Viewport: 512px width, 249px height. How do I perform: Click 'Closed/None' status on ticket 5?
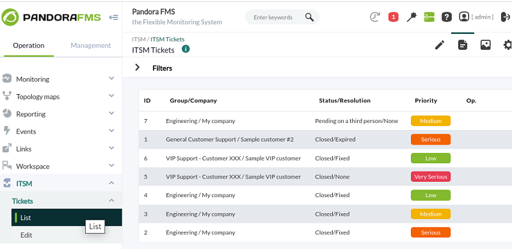coord(332,177)
